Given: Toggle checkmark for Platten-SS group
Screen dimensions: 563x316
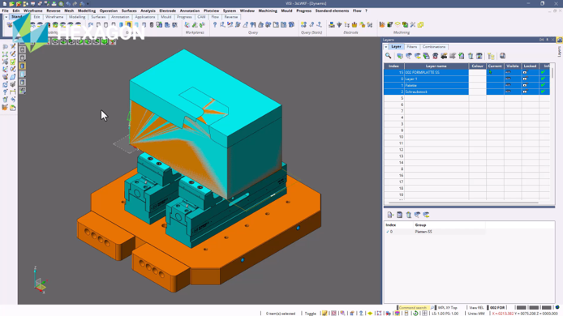Looking at the screenshot, I should coord(388,232).
